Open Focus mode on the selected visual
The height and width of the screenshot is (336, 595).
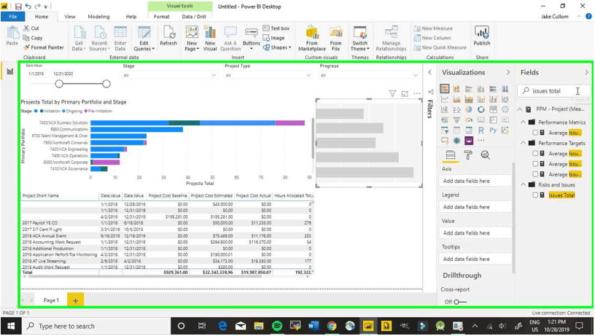pyautogui.click(x=405, y=93)
